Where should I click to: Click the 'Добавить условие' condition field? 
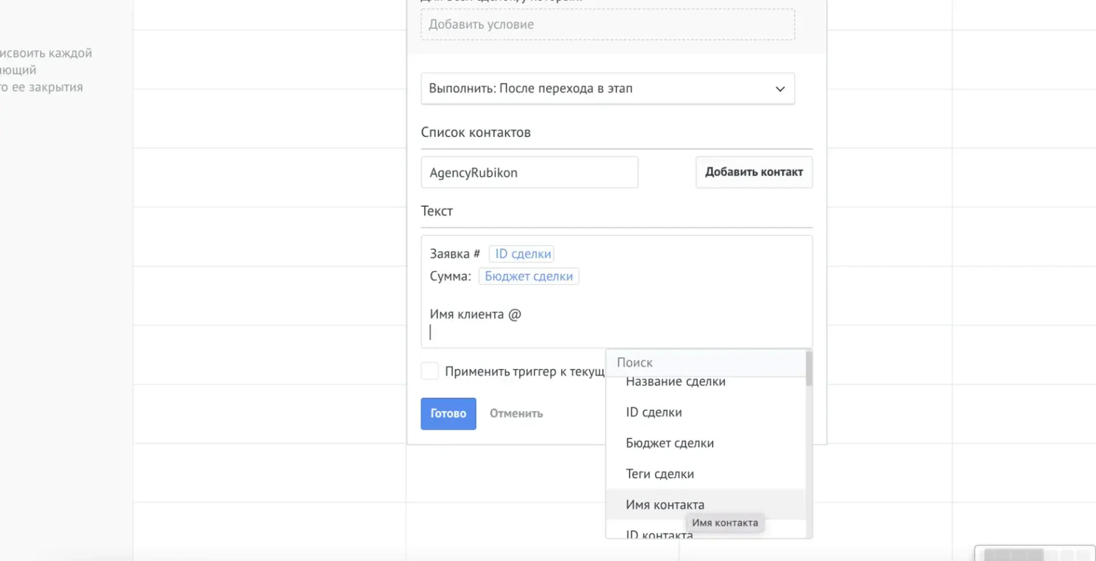pyautogui.click(x=608, y=25)
